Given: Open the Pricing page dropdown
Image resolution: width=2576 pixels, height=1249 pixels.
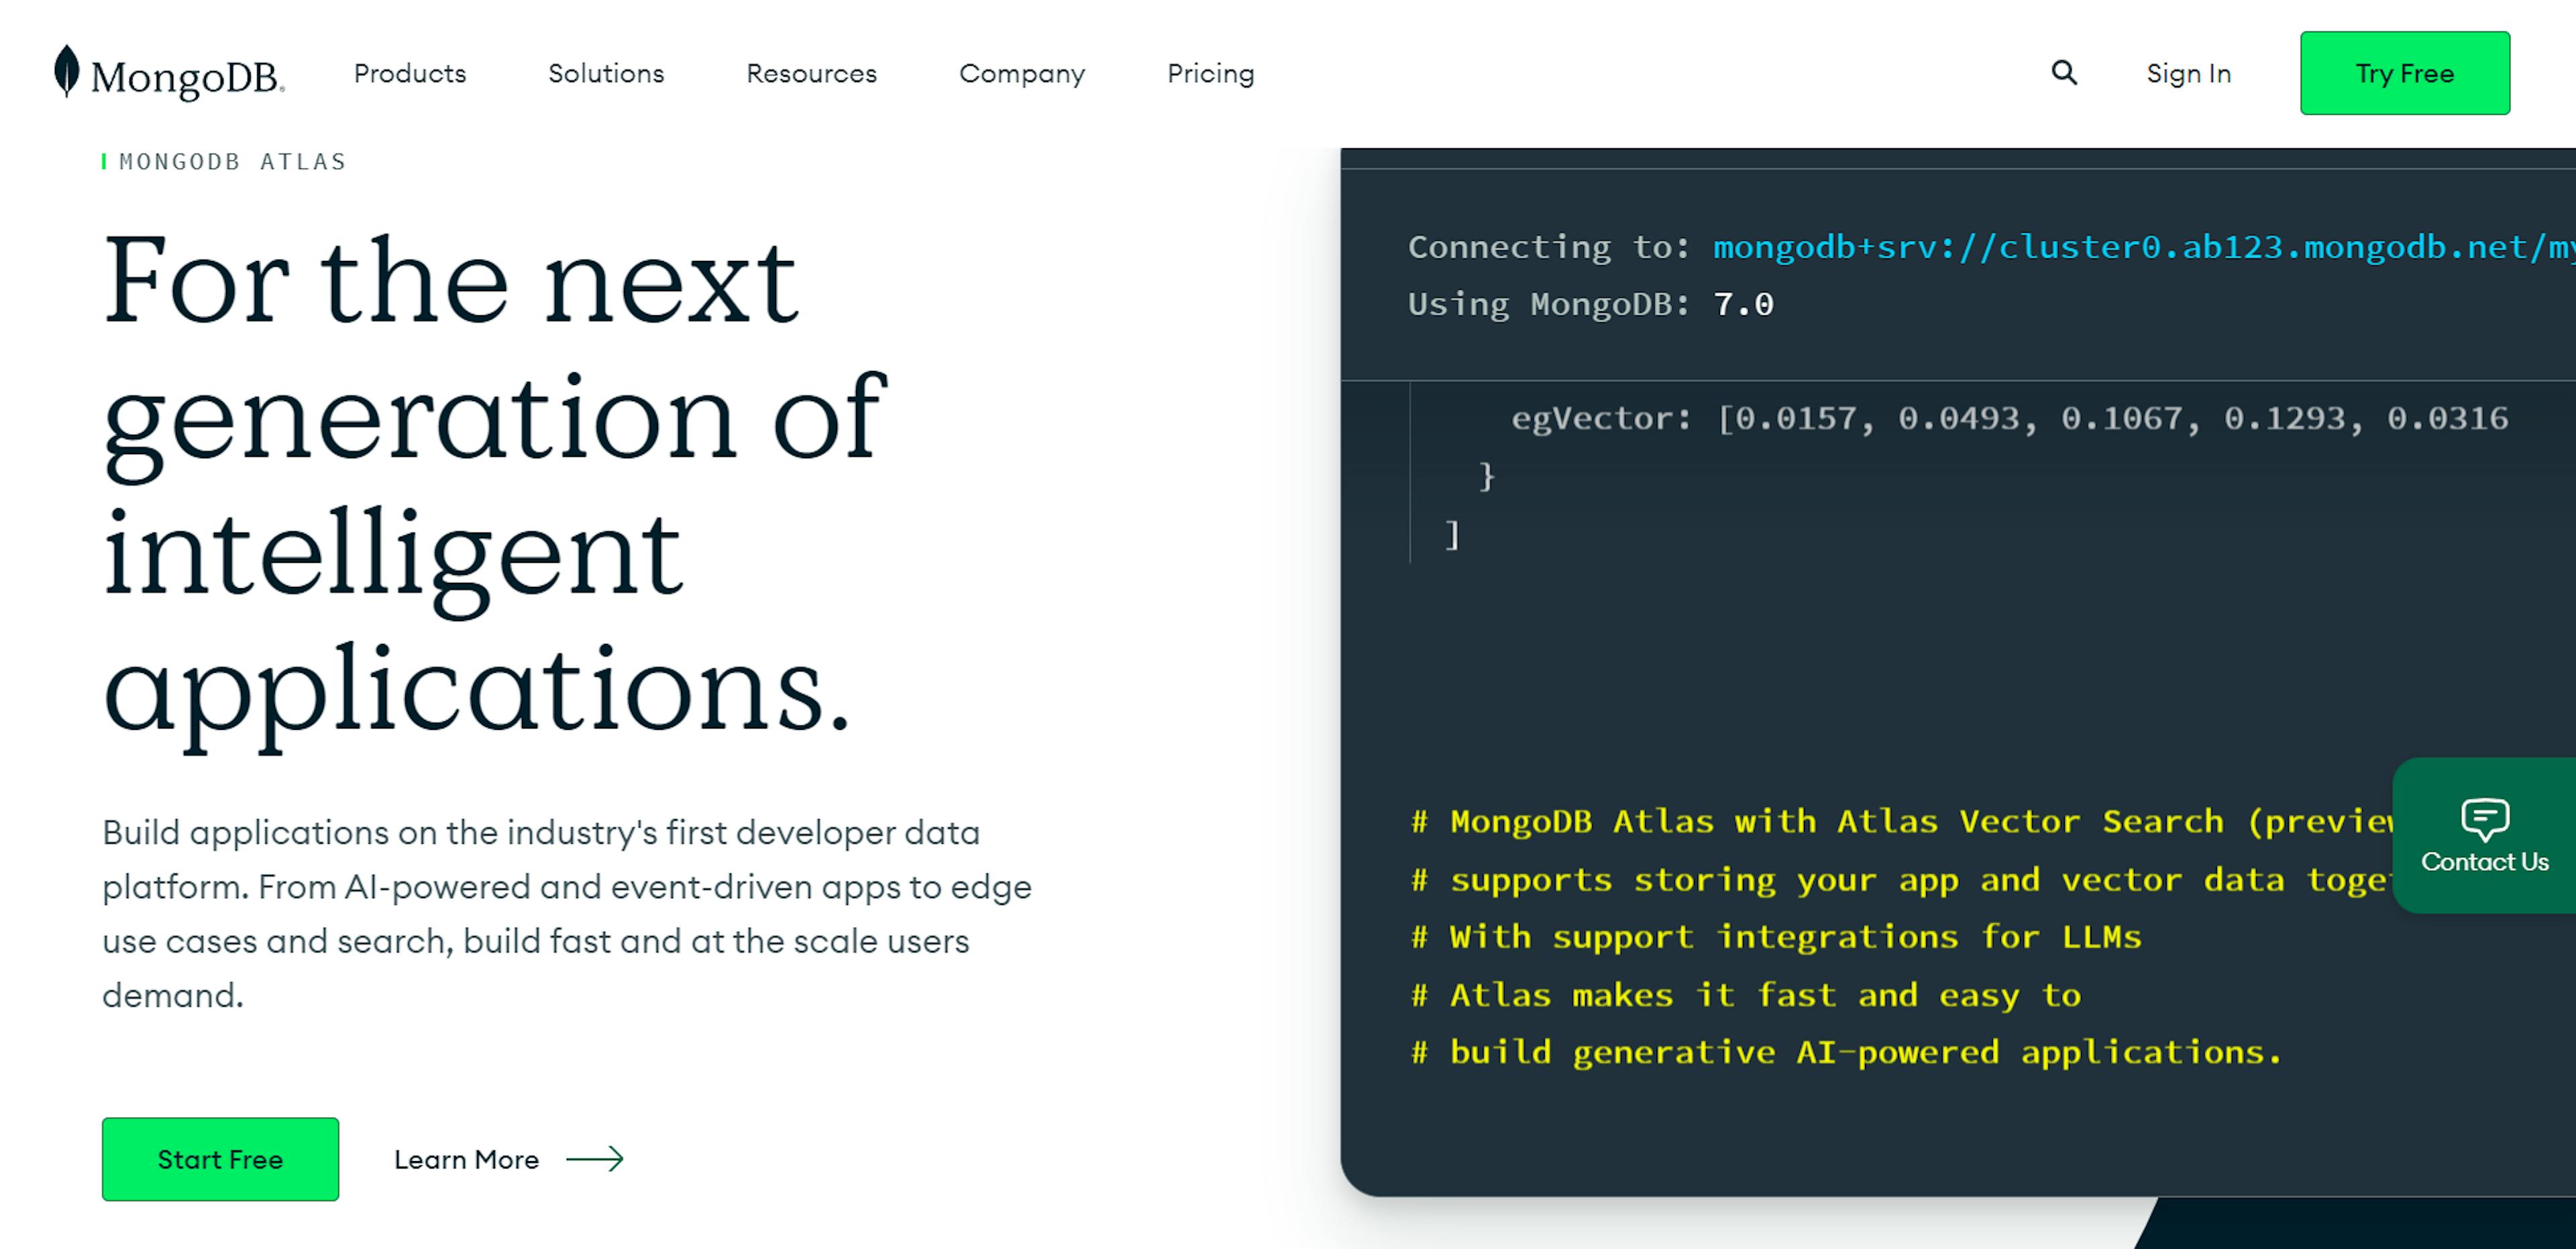Looking at the screenshot, I should click(1212, 74).
